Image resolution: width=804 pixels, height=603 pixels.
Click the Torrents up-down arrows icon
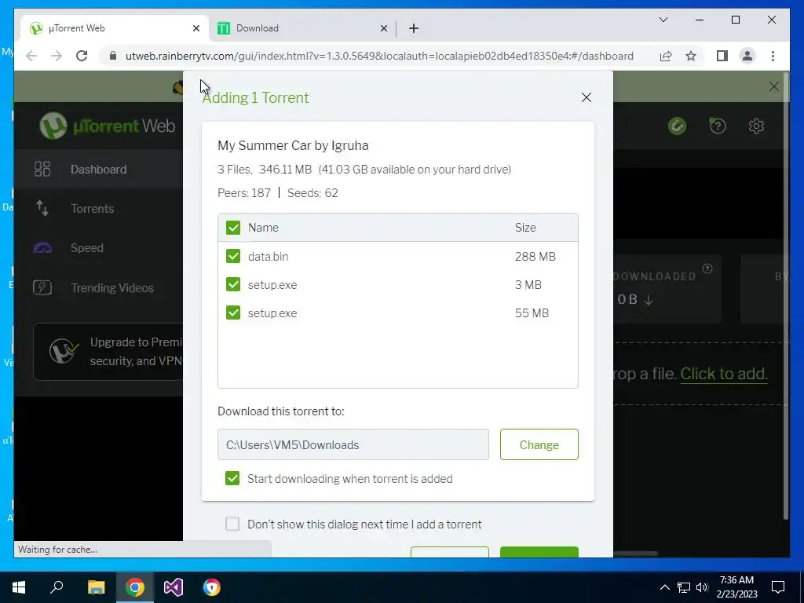42,208
